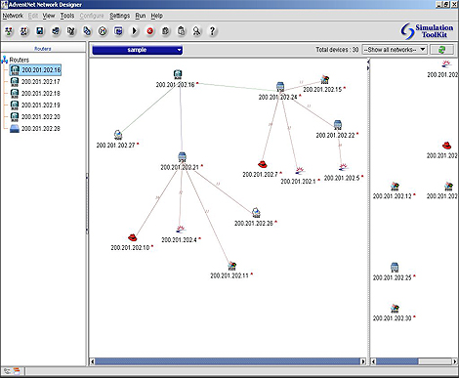Viewport: 459px width, 378px height.
Task: Open help with the question mark icon
Action: [x=212, y=31]
